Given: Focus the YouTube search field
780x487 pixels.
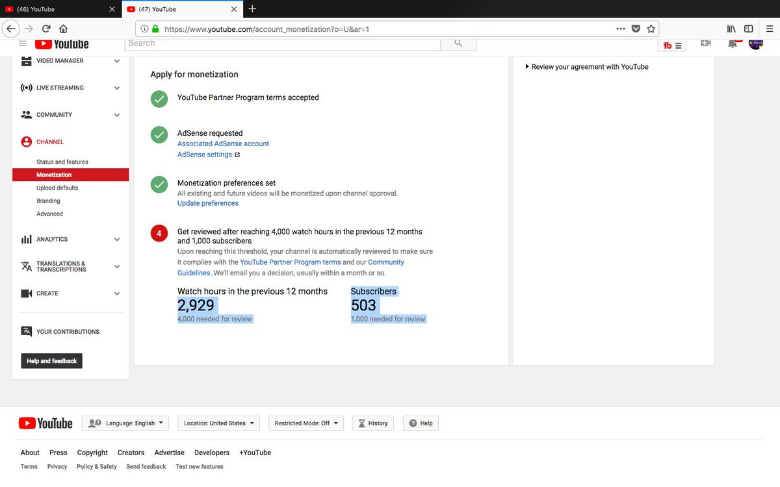Looking at the screenshot, I should [282, 43].
